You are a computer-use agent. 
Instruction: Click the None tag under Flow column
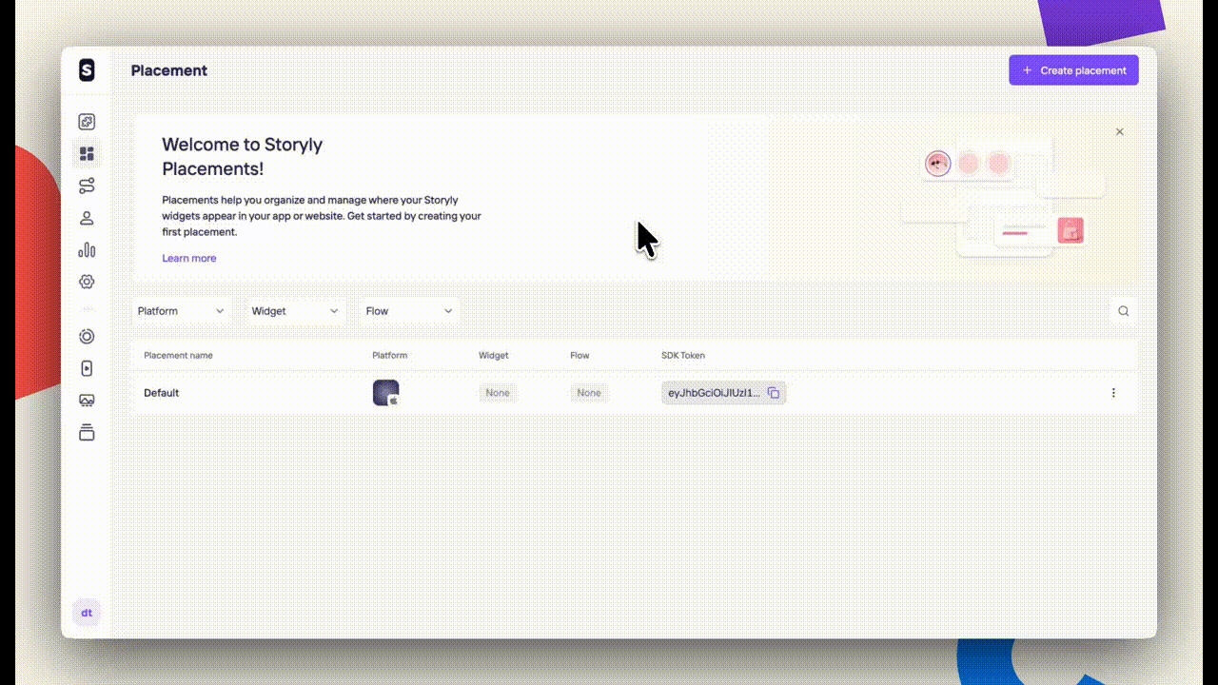click(589, 393)
